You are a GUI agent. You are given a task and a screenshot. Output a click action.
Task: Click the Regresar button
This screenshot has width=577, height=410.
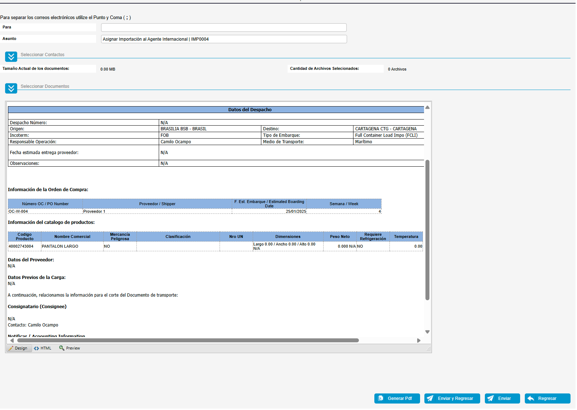547,398
